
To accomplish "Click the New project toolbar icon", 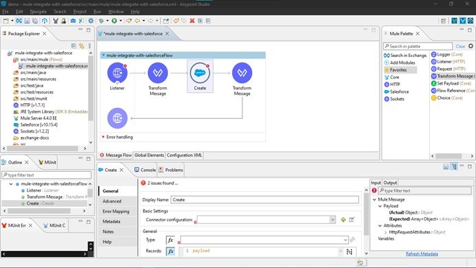I will 6,21.
